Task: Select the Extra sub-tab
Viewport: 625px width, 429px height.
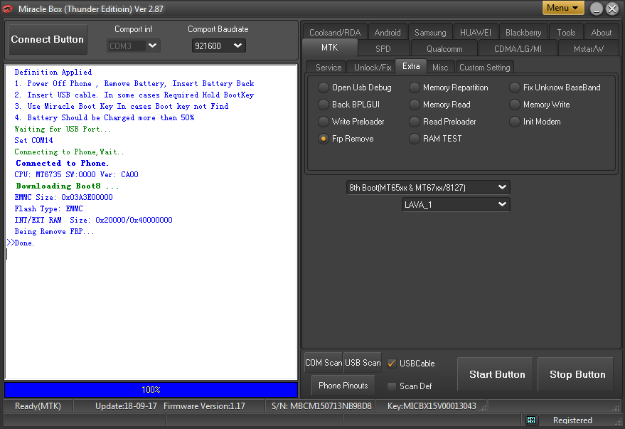Action: click(x=411, y=66)
